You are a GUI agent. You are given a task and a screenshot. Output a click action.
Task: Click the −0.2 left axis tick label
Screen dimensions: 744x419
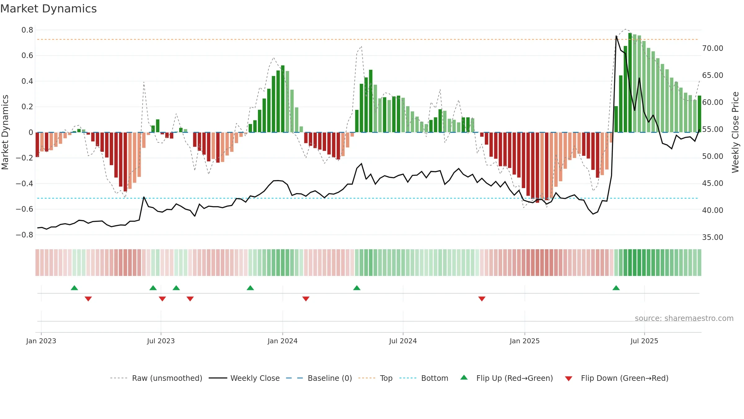[x=24, y=158]
